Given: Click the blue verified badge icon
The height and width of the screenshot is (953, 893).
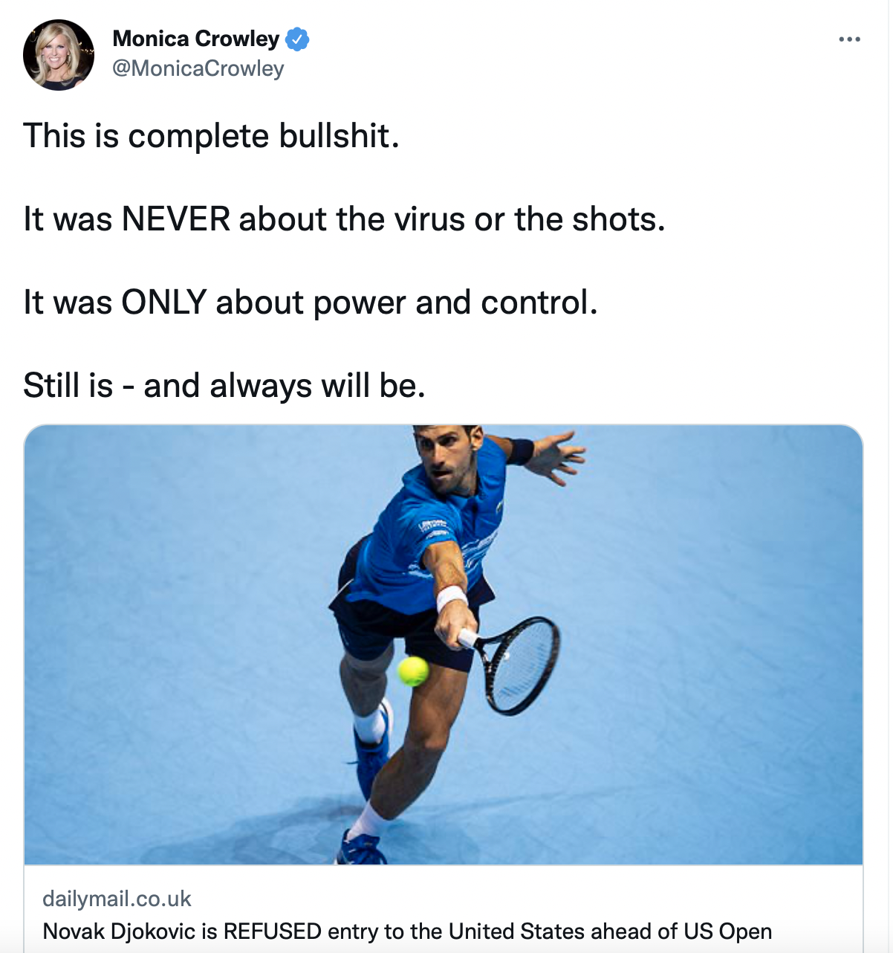Looking at the screenshot, I should [x=297, y=39].
